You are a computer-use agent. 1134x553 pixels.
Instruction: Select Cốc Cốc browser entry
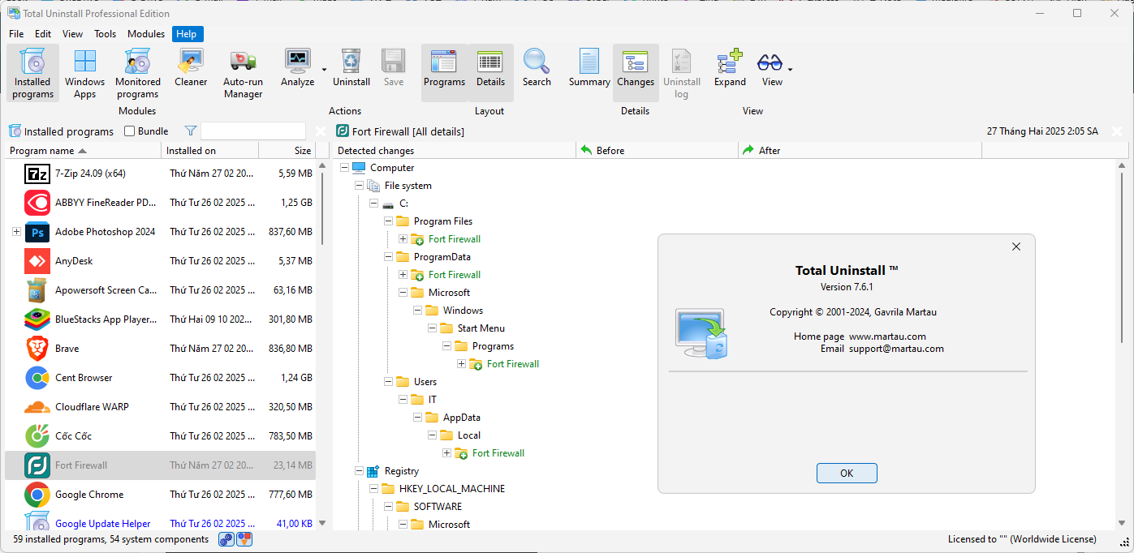[160, 436]
